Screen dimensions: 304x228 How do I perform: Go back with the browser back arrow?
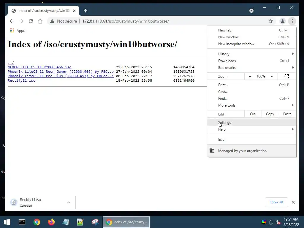pos(12,21)
